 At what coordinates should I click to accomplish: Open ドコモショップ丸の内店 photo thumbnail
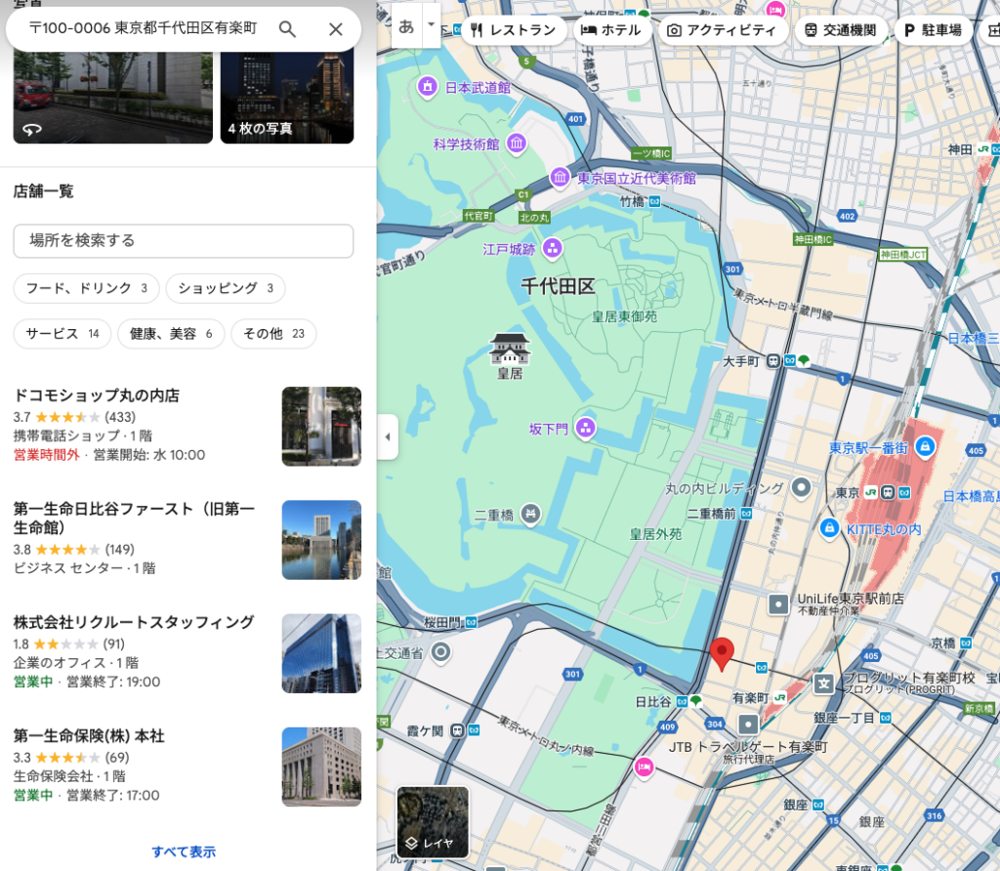coord(321,427)
